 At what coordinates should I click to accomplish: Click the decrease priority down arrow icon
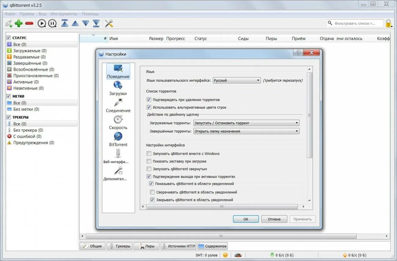(x=86, y=23)
